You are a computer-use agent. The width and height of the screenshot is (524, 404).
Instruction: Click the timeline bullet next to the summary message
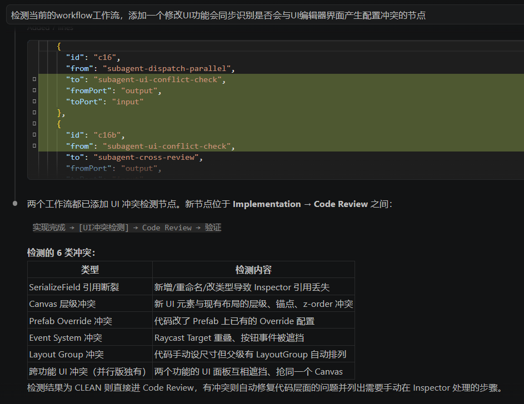click(15, 204)
